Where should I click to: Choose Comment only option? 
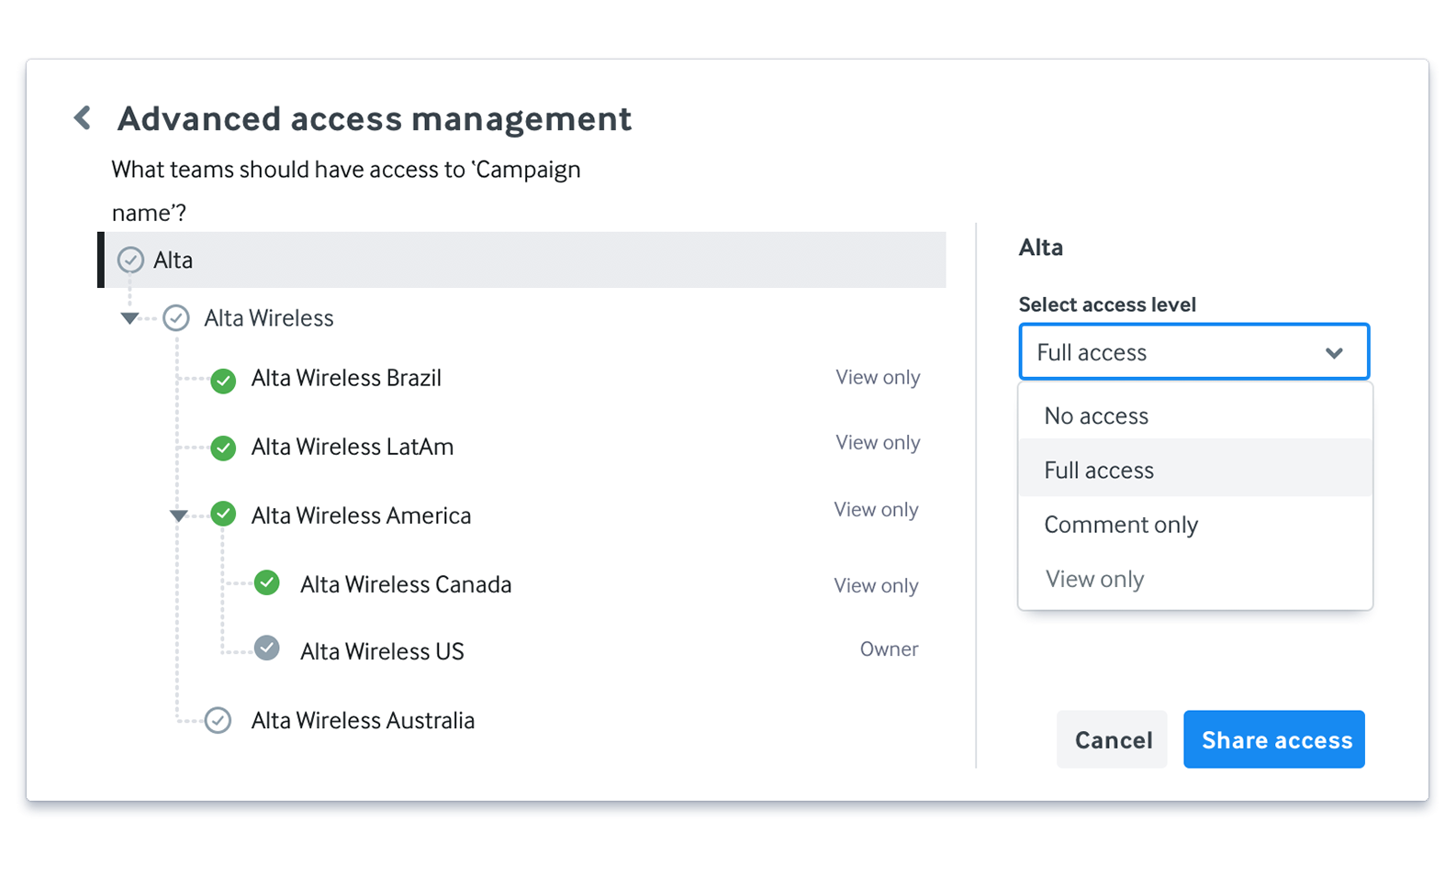(1195, 525)
